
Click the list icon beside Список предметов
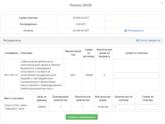(137, 41)
